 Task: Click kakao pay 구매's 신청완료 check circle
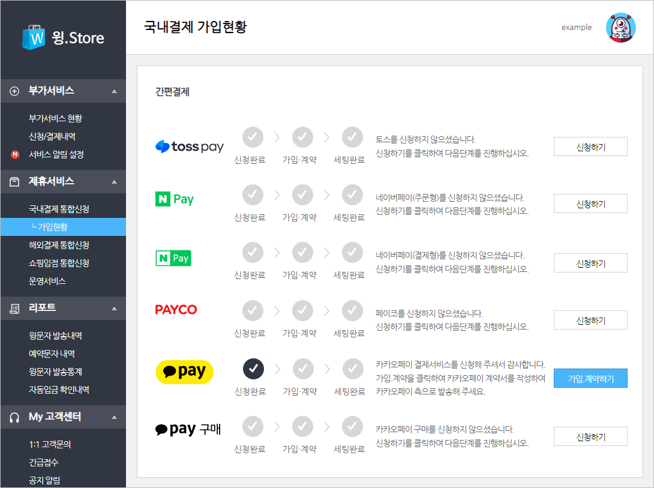253,427
